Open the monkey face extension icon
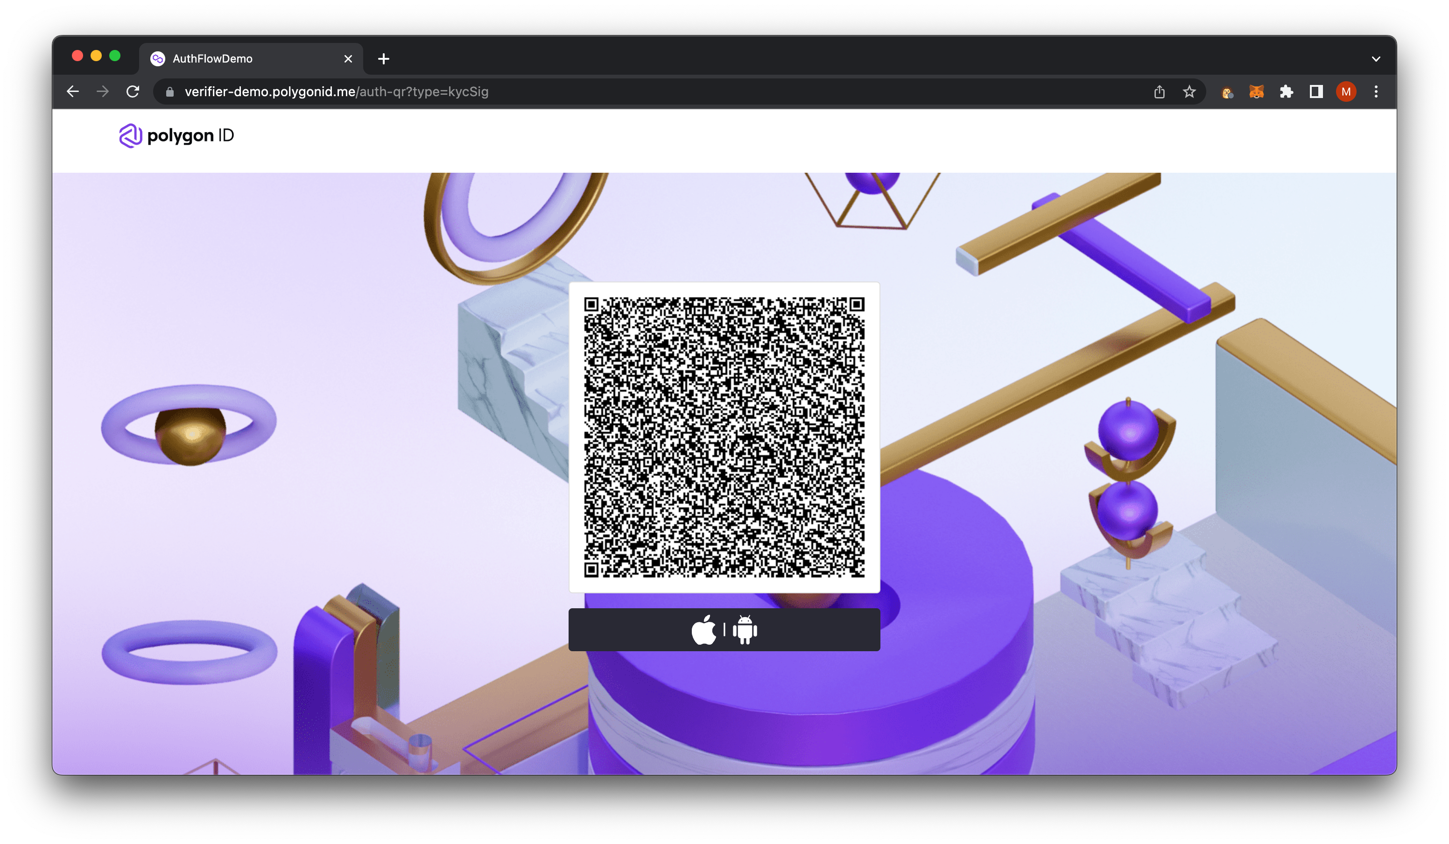The image size is (1449, 844). click(1227, 92)
